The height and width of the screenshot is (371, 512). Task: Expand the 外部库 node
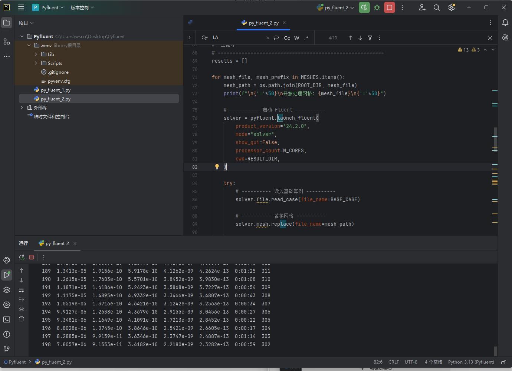tap(22, 107)
